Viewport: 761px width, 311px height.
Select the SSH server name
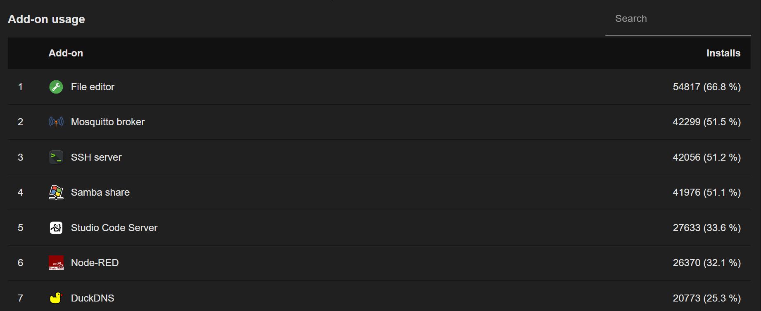coord(96,157)
